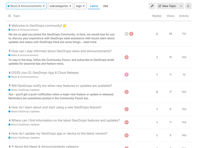The width and height of the screenshot is (202, 148).
Task: Open H avatar on start using new feature row
Action: click(x=126, y=109)
